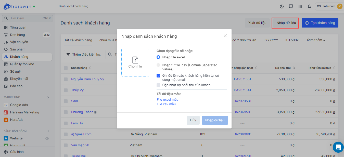Open the apps grid icon
This screenshot has height=157, width=344.
(300, 6)
